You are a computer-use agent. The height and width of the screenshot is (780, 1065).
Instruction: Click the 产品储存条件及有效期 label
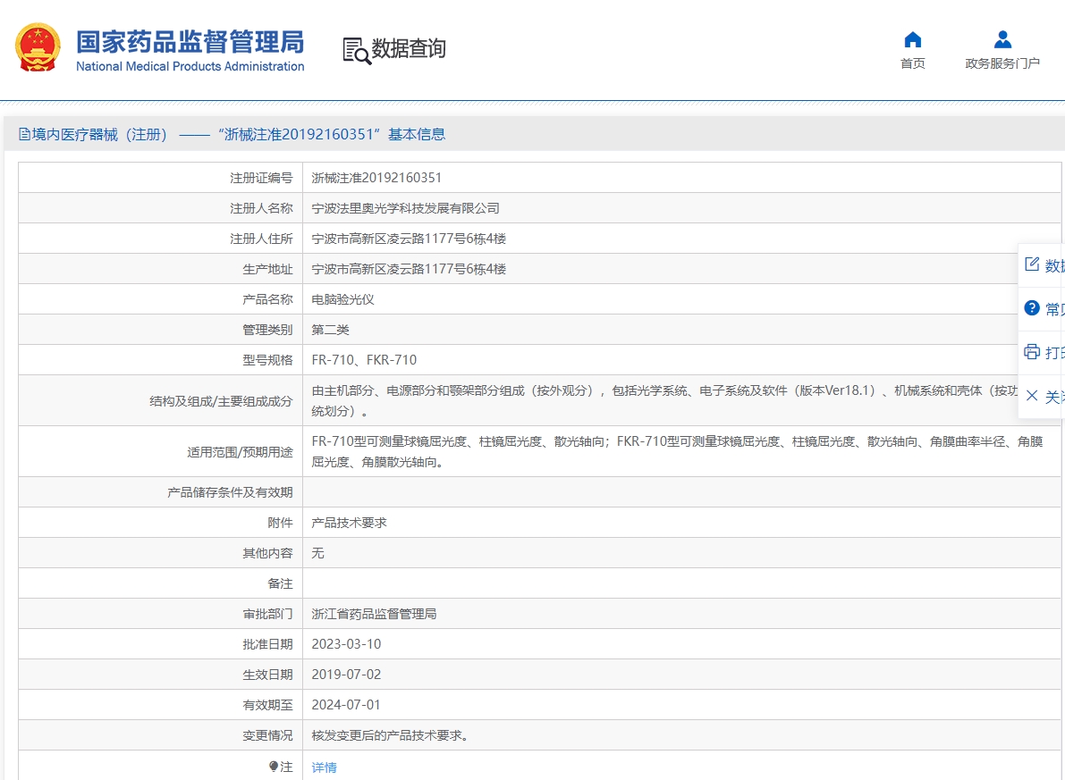(230, 492)
